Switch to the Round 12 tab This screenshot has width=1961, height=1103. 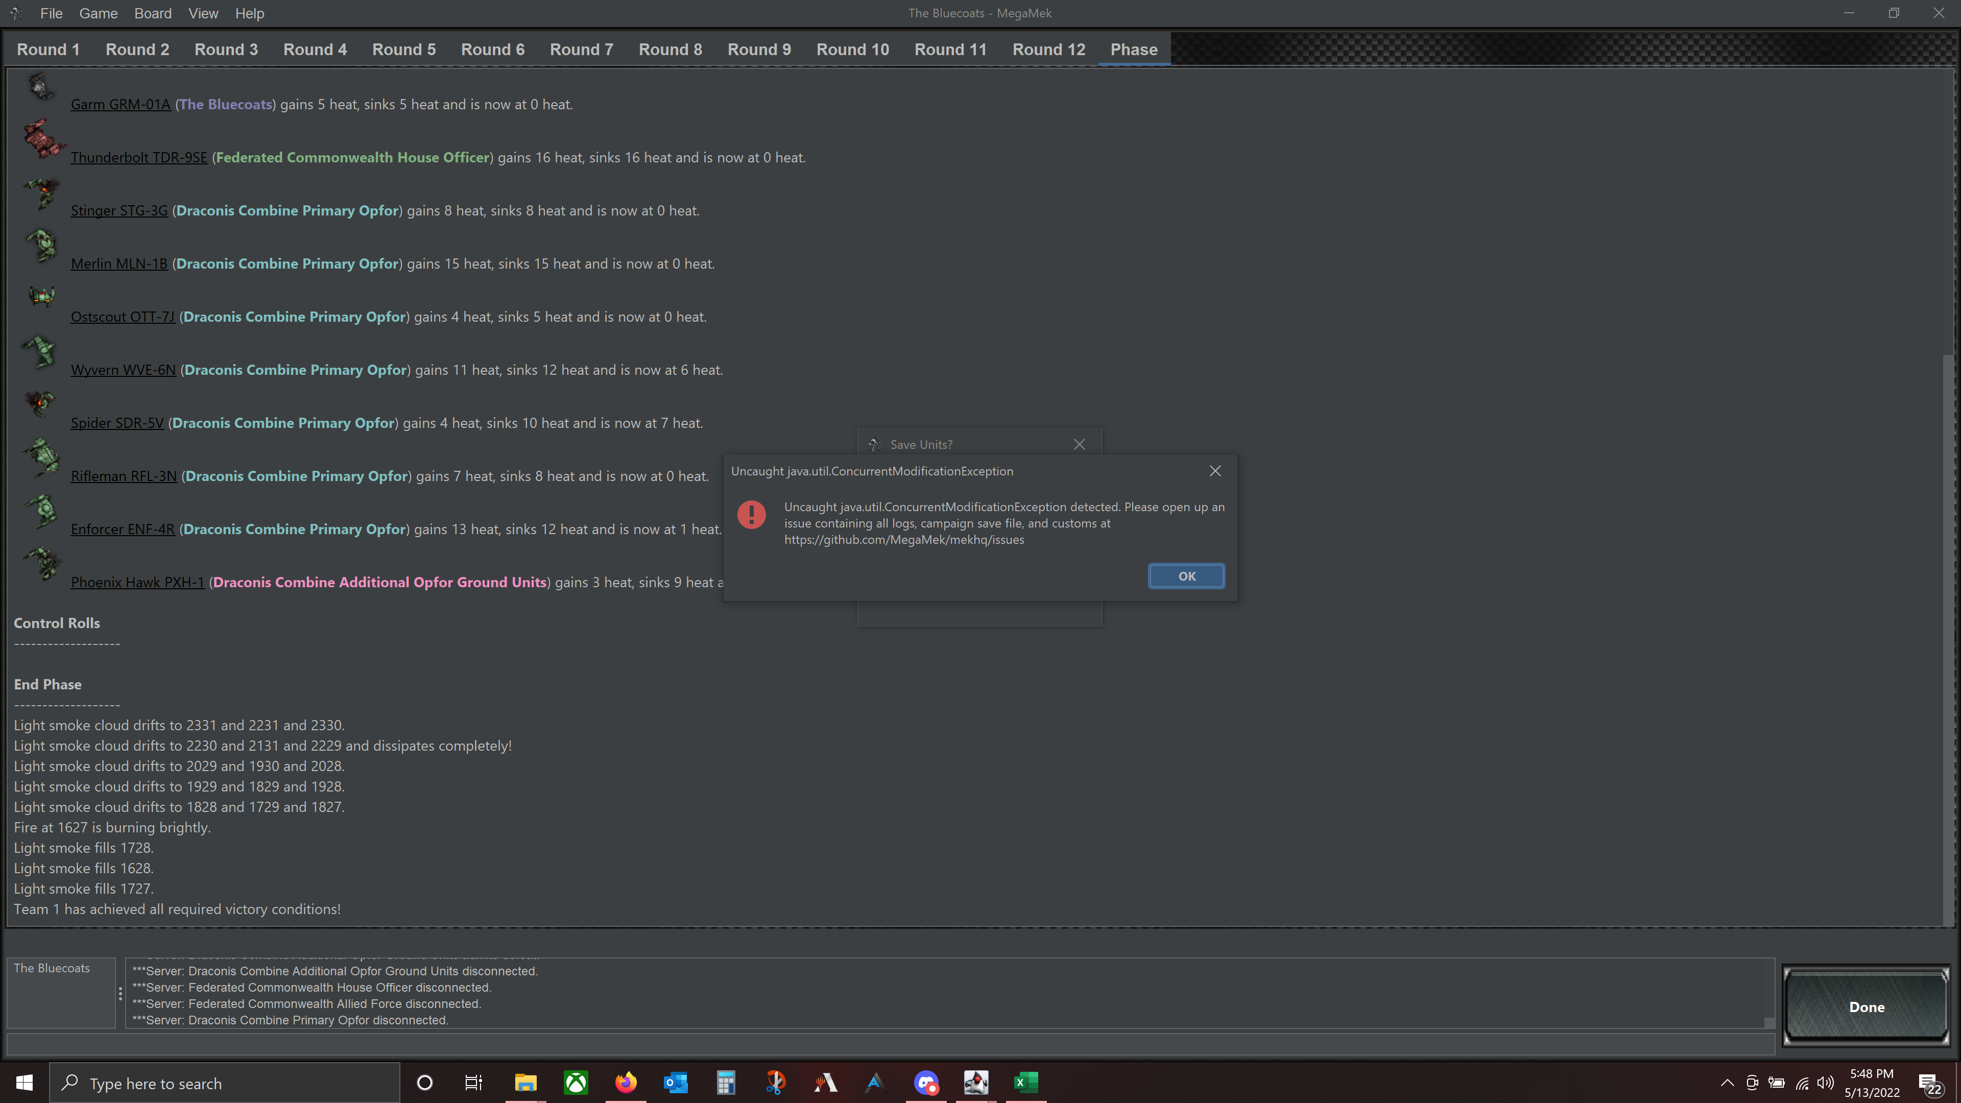coord(1048,50)
